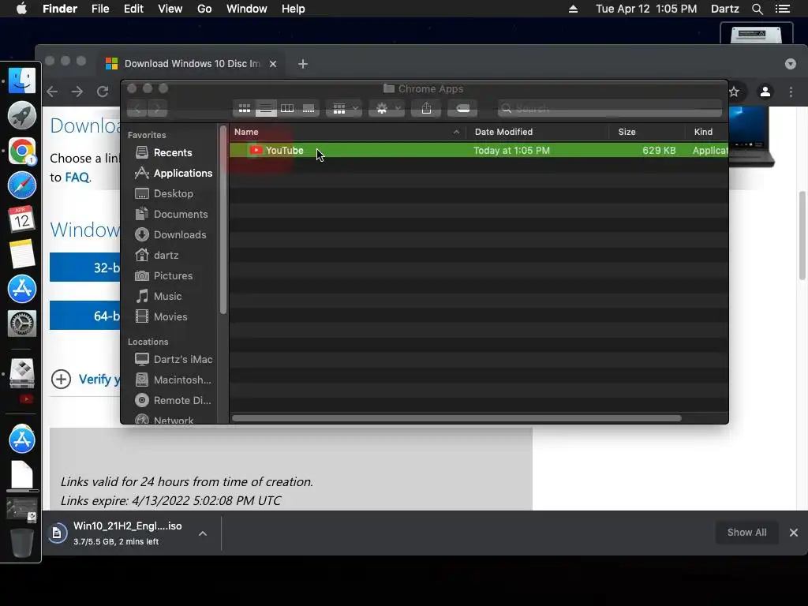Click Show All downloads button

pyautogui.click(x=746, y=533)
